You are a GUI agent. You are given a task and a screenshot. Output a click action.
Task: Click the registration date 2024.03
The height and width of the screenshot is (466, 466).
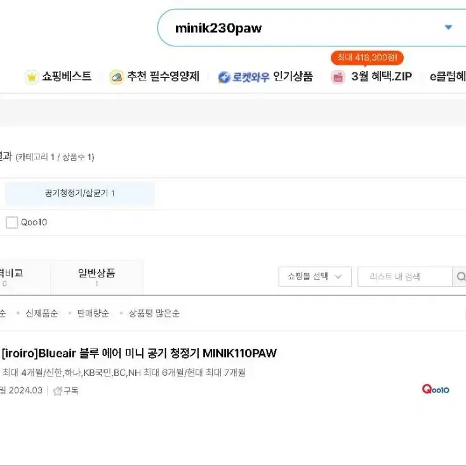pyautogui.click(x=25, y=390)
